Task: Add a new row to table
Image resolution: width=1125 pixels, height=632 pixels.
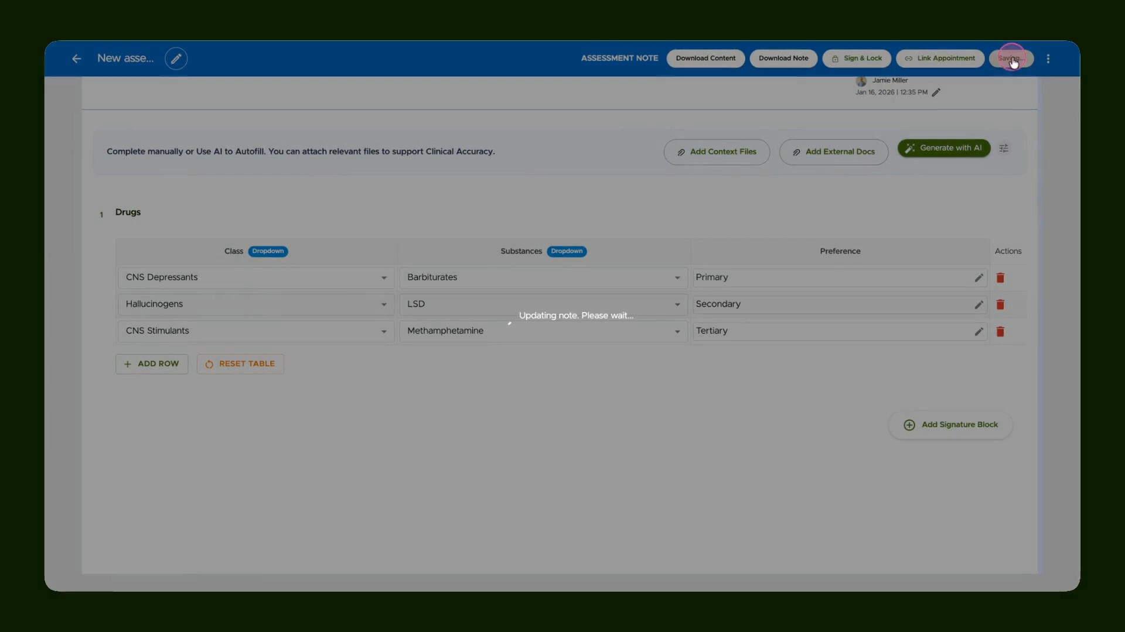Action: pos(152,364)
